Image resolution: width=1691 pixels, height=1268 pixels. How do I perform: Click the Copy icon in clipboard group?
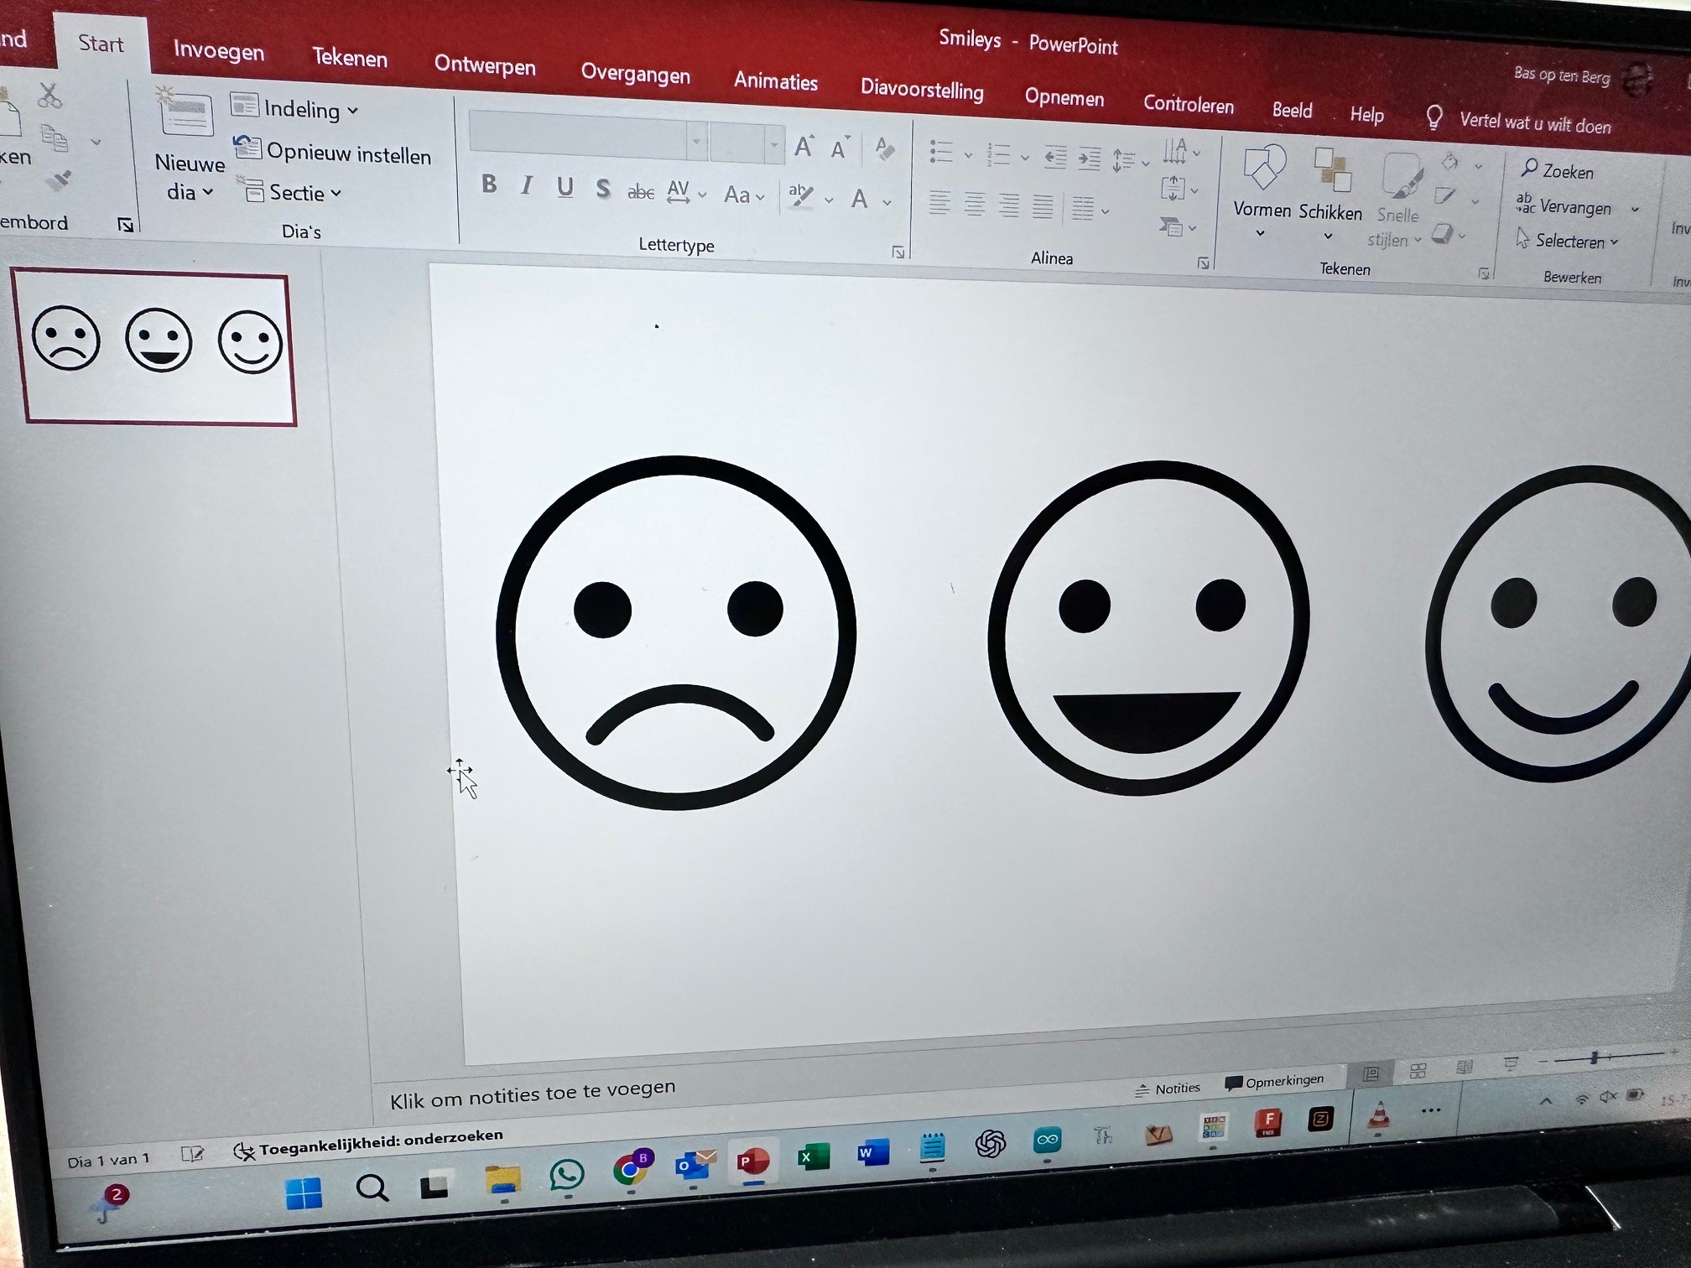coord(55,138)
